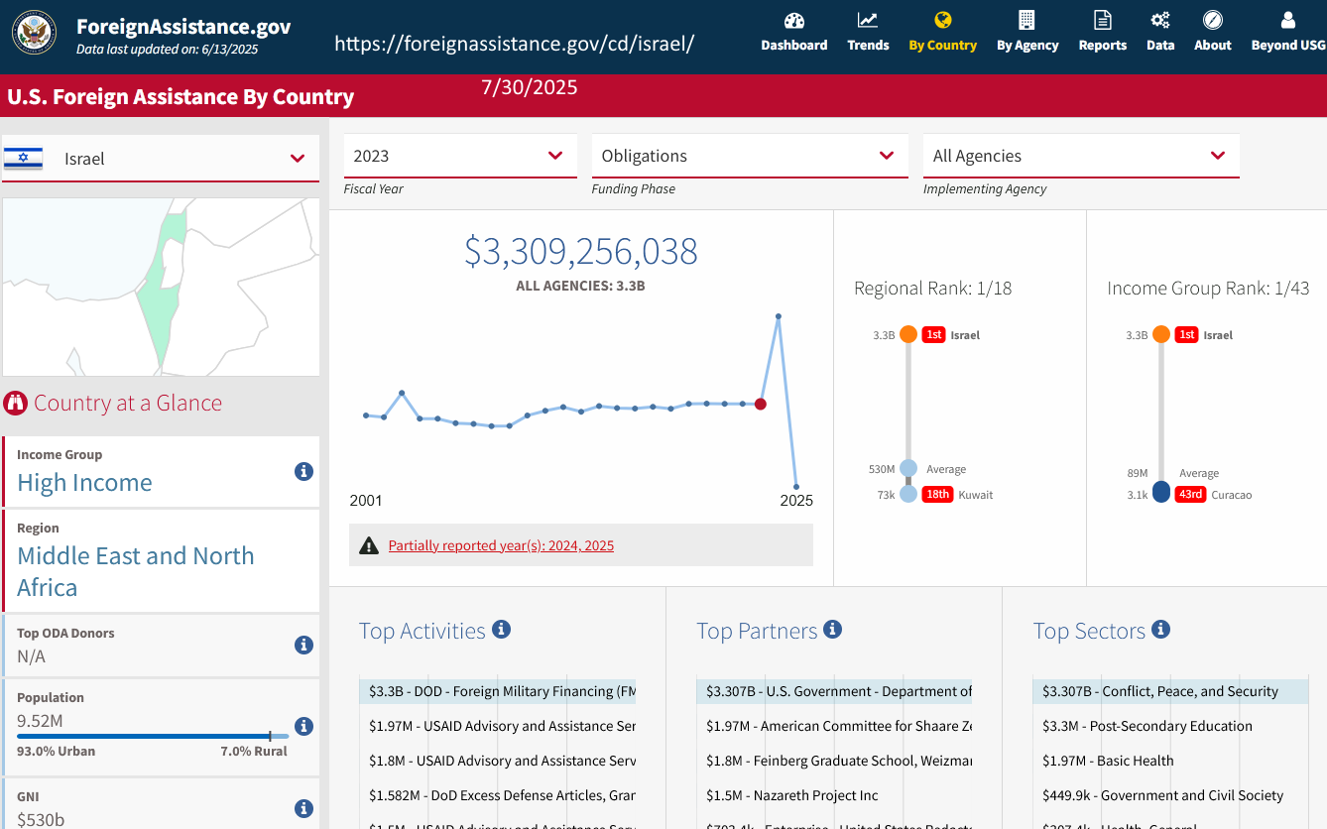Click the High Income group value
The height and width of the screenshot is (829, 1327).
[x=84, y=483]
